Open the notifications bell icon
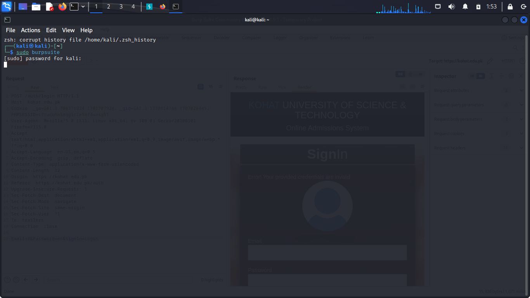Viewport: 530px width, 298px height. pos(465,7)
